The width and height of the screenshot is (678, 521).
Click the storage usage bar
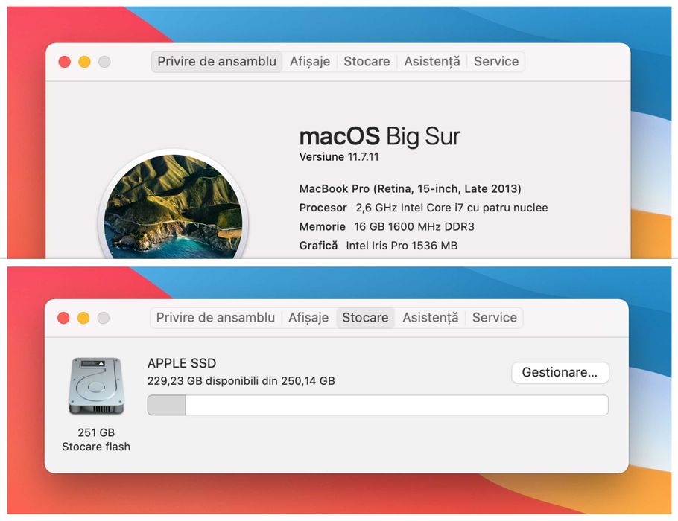(x=378, y=405)
